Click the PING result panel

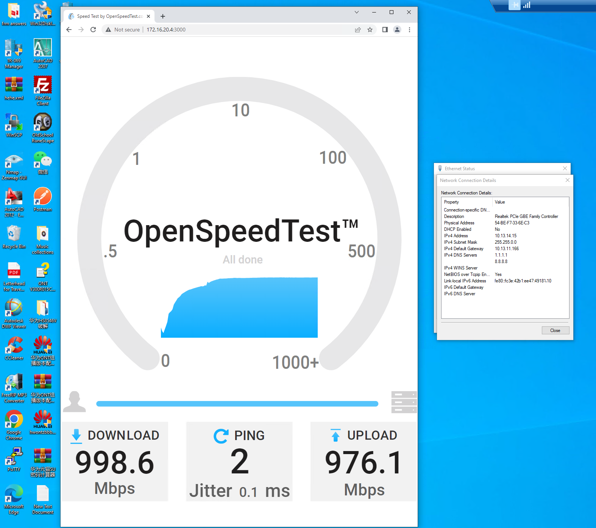(x=239, y=461)
